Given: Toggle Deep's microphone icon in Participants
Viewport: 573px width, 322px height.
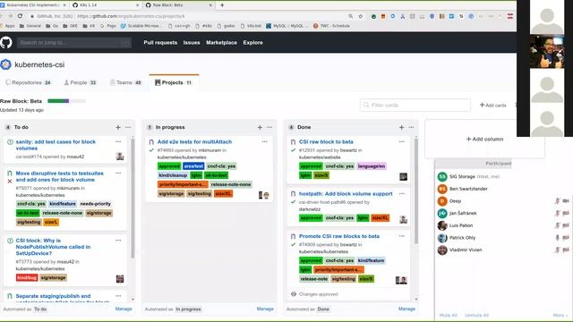Looking at the screenshot, I should (557, 200).
